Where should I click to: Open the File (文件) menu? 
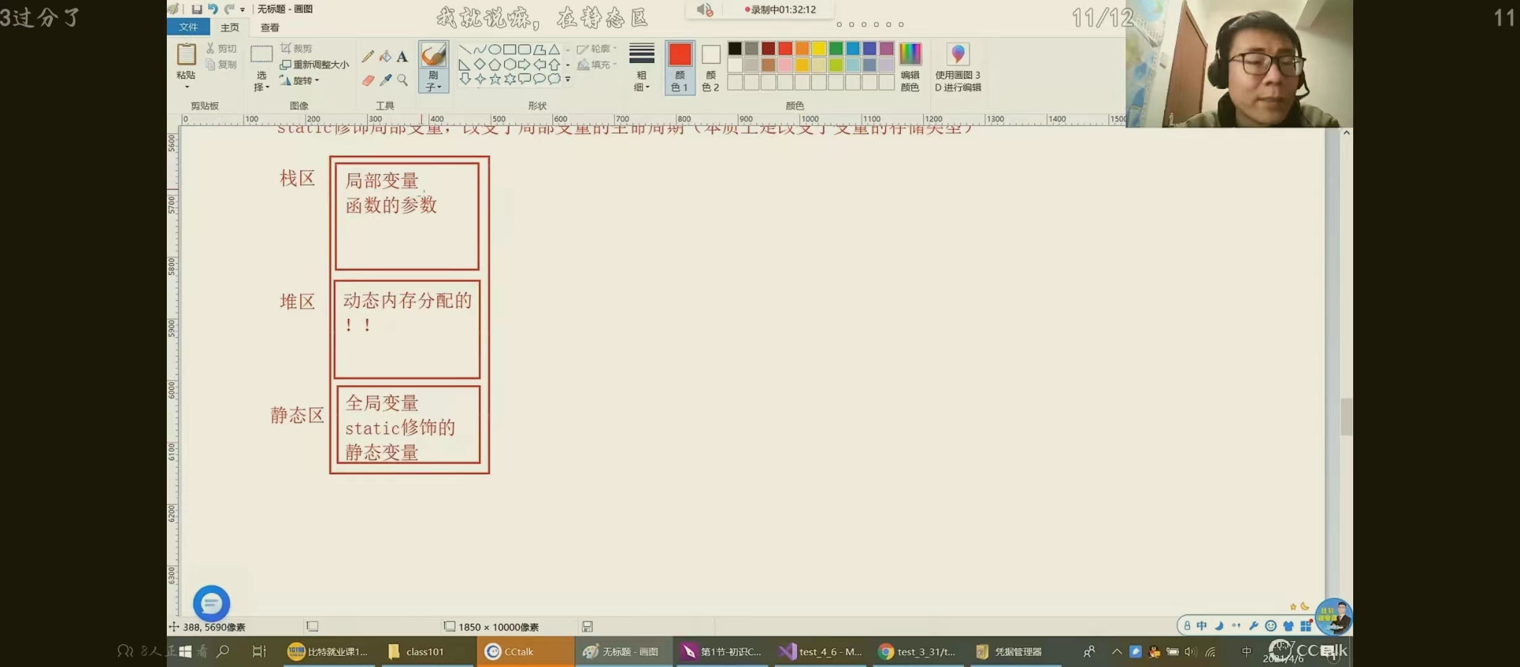[188, 27]
